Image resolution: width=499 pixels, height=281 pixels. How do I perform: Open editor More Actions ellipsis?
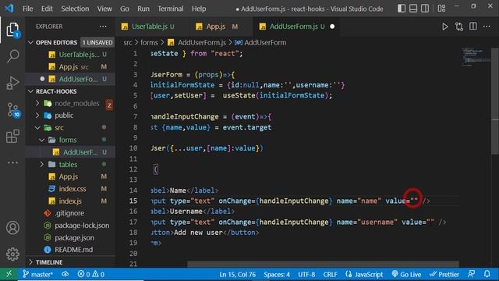(487, 27)
